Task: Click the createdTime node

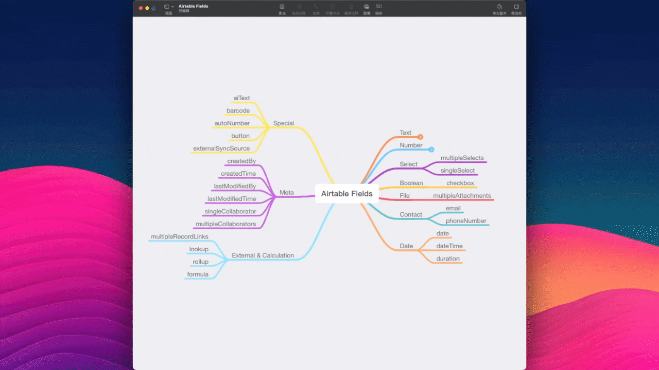Action: [x=238, y=174]
